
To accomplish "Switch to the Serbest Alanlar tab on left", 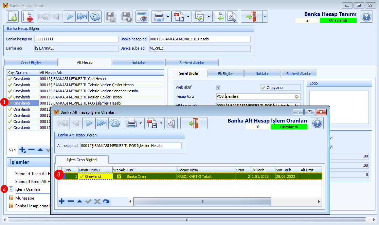I will pos(192,63).
